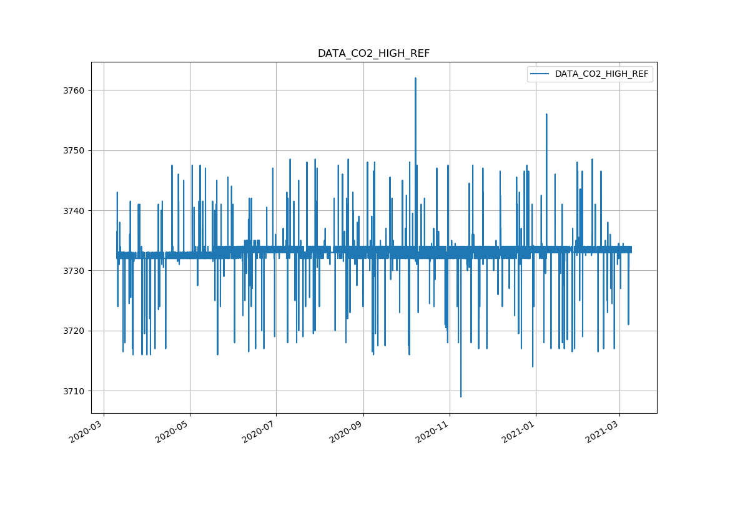Image resolution: width=730 pixels, height=516 pixels.
Task: Select the lowest dip near 3709
Action: coord(461,396)
